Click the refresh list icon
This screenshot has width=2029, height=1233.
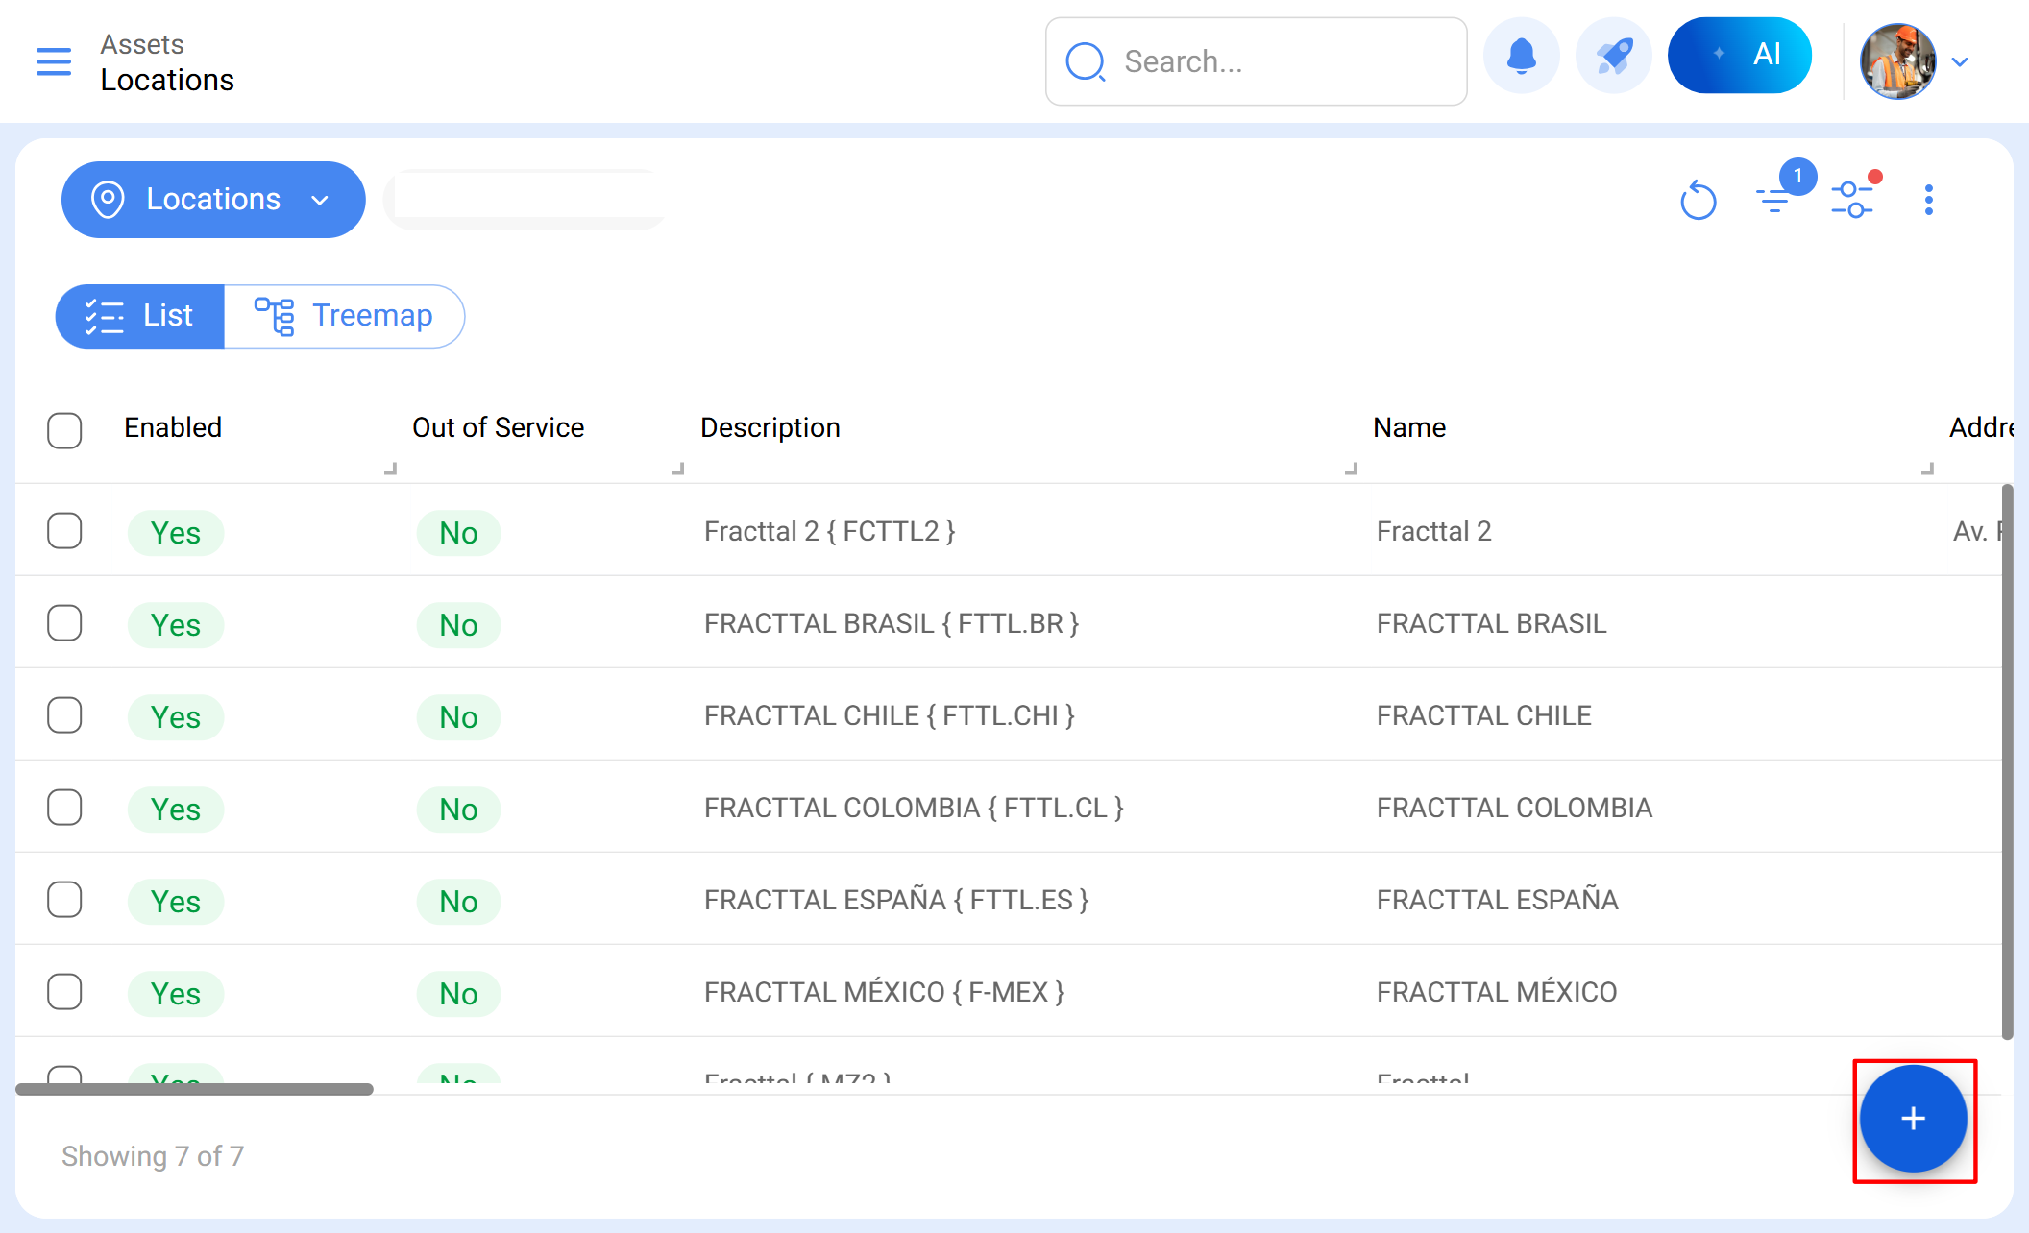pos(1698,201)
